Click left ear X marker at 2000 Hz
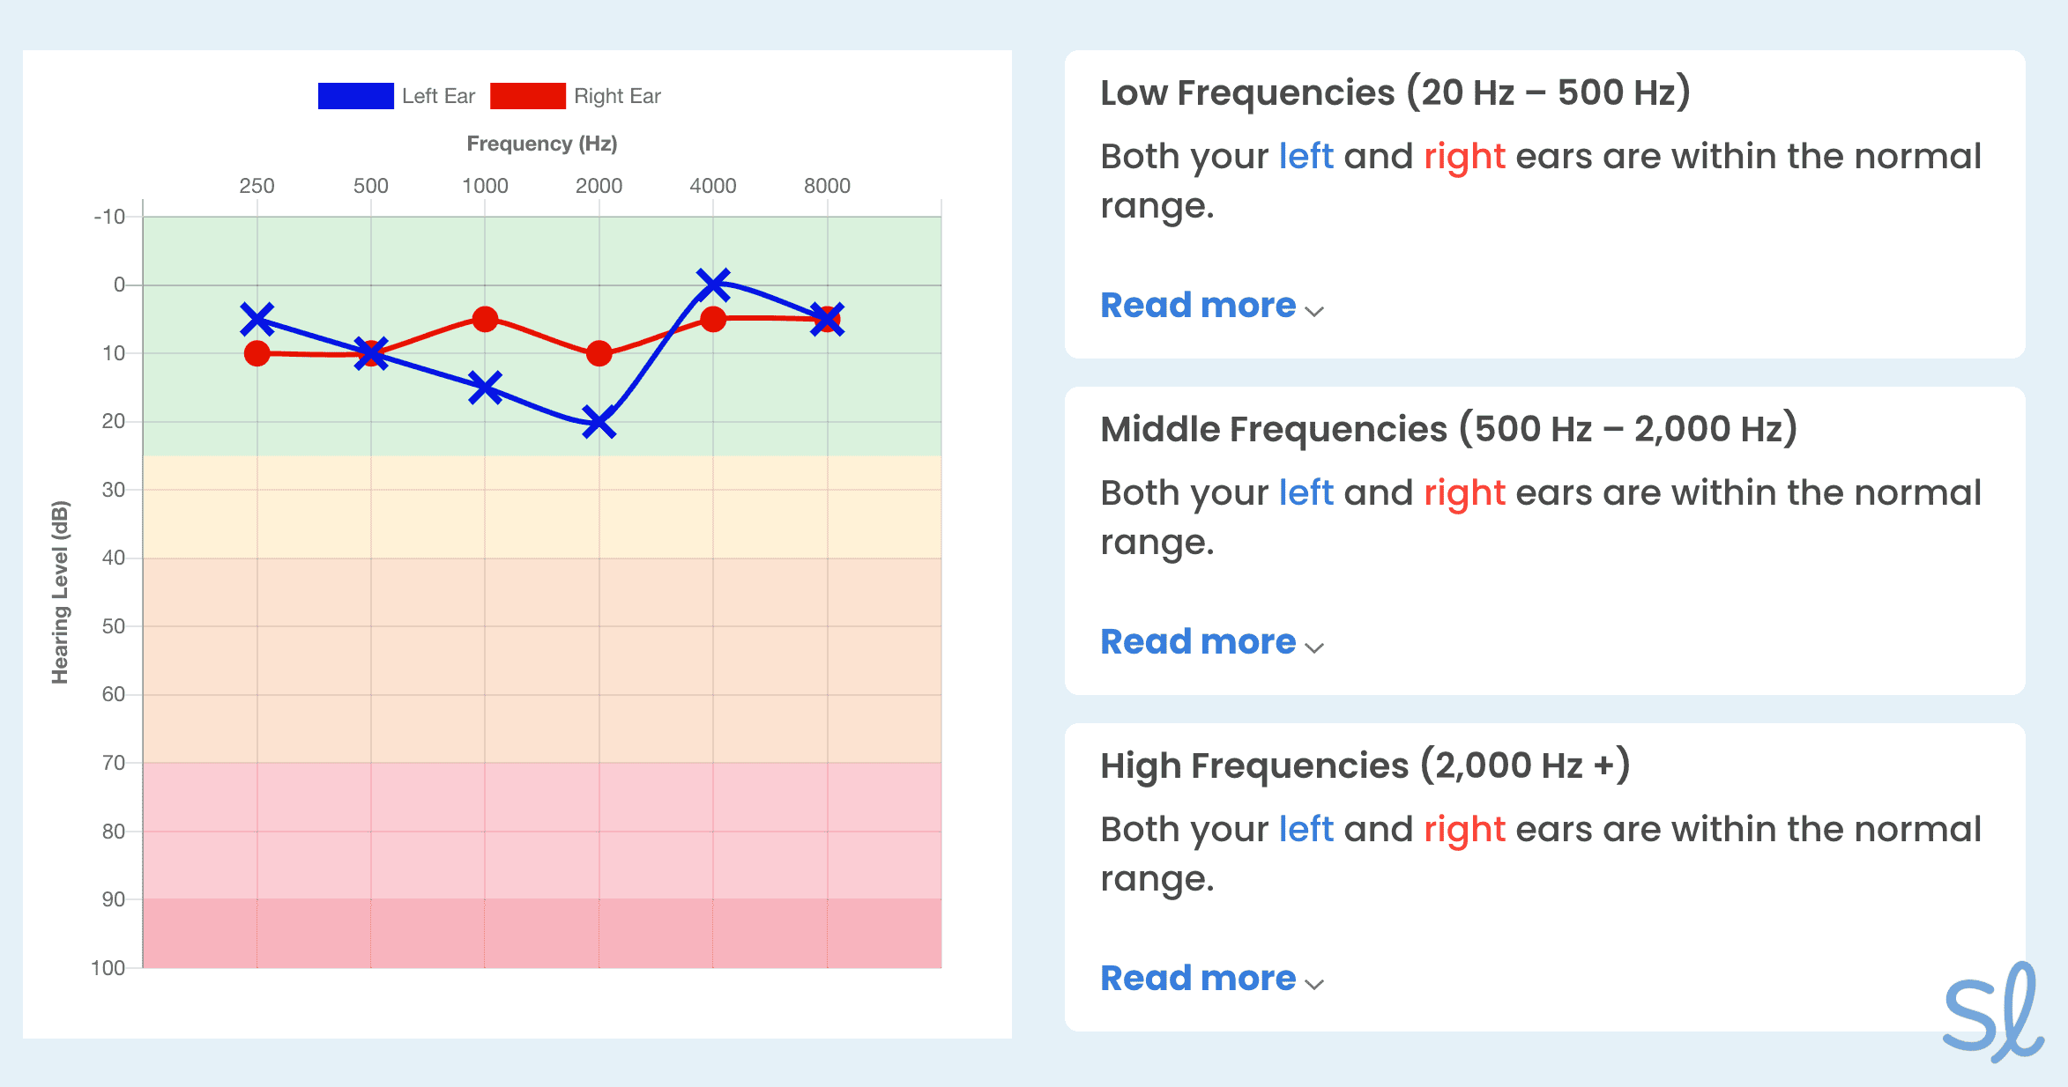The width and height of the screenshot is (2068, 1087). click(599, 423)
